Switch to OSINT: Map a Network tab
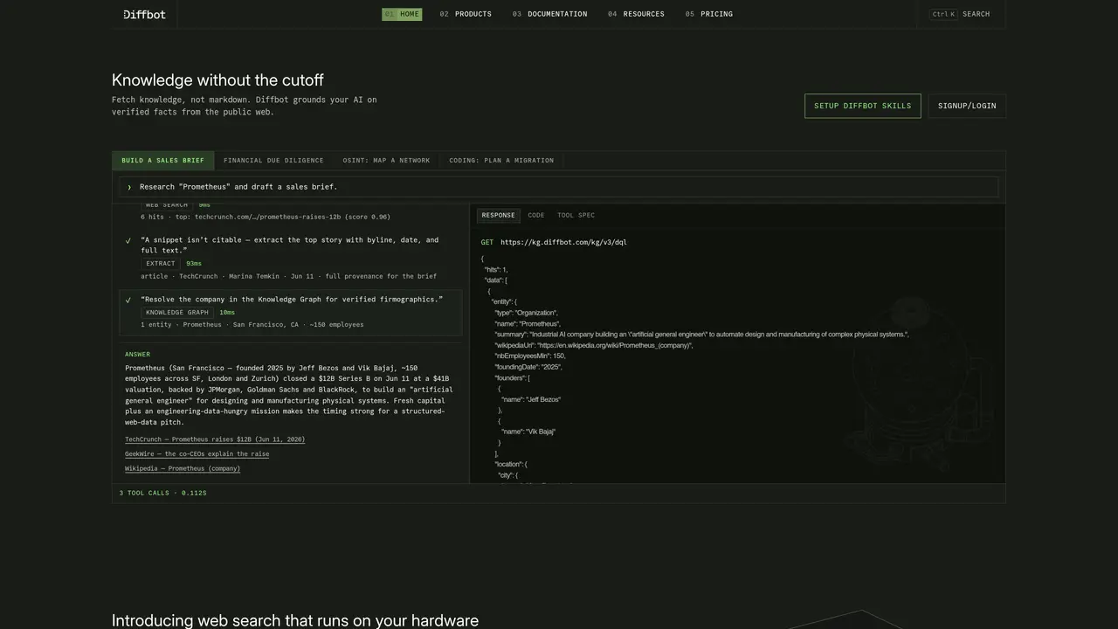The width and height of the screenshot is (1118, 629). tap(386, 161)
